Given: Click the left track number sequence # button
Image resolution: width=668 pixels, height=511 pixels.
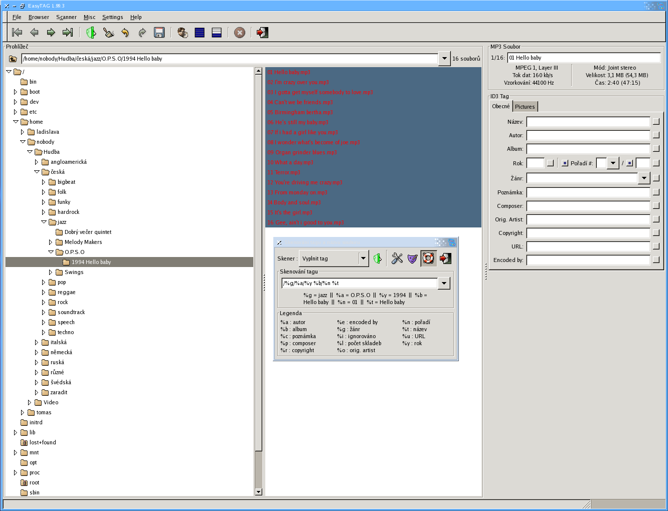Looking at the screenshot, I should 565,163.
